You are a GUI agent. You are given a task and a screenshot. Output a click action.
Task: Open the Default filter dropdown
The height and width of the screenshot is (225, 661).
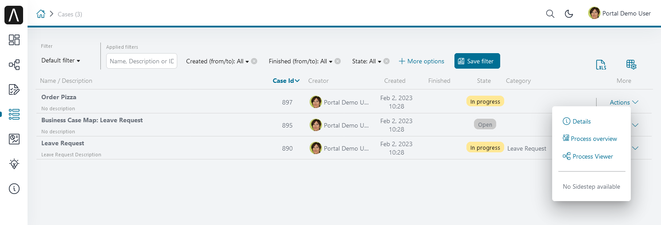click(x=61, y=61)
